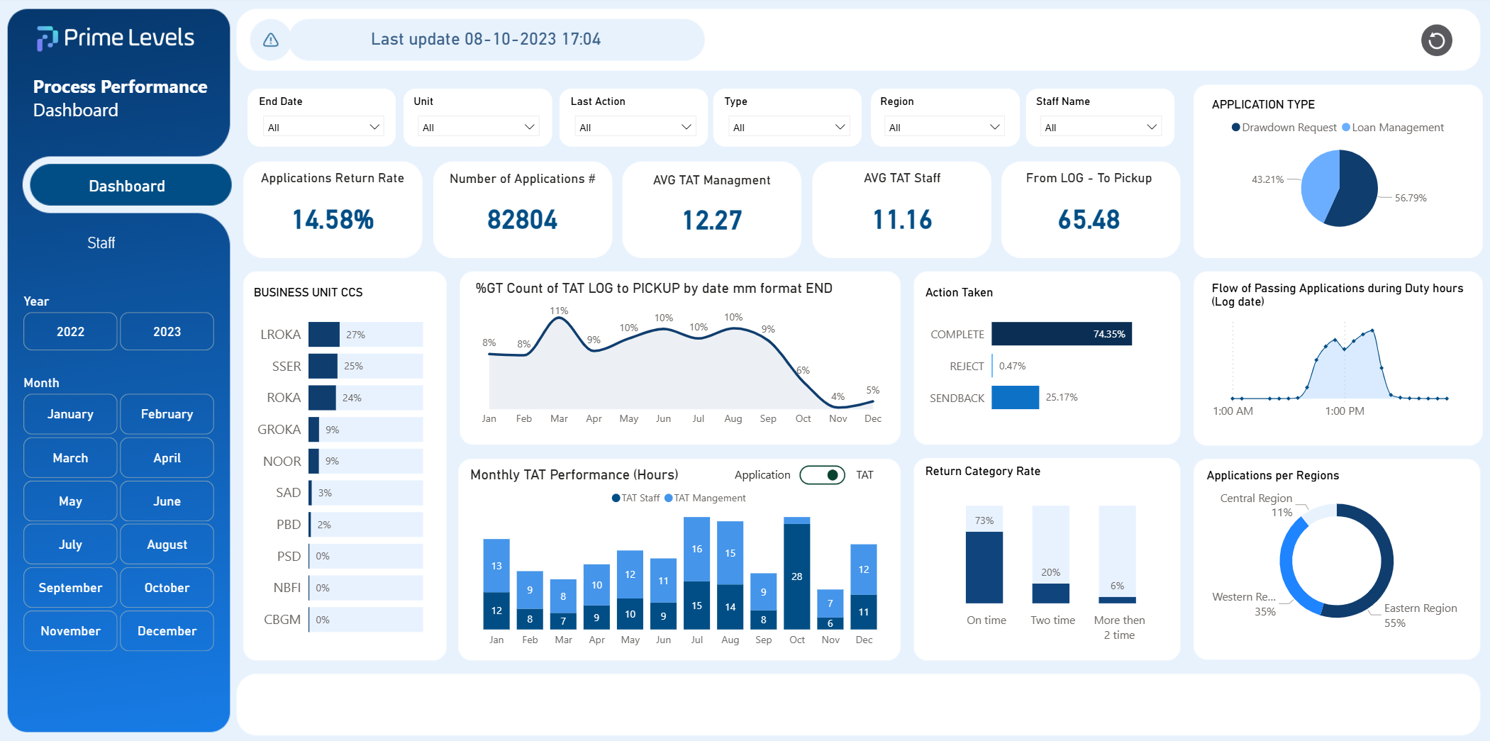Click Loan Management legend dot

[x=1346, y=128]
